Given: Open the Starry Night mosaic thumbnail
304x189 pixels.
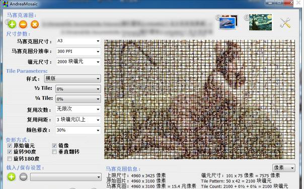Looking at the screenshot, I should [260, 22].
